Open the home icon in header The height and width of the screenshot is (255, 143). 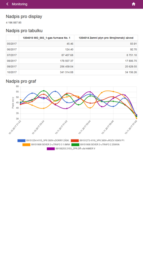(x=134, y=4)
